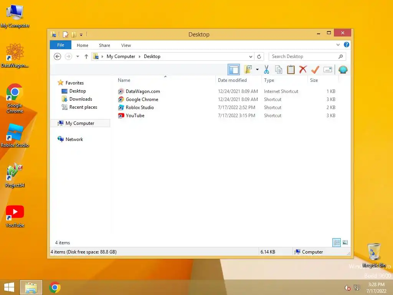Click the window system icon in title bar
This screenshot has width=393, height=295.
point(53,34)
